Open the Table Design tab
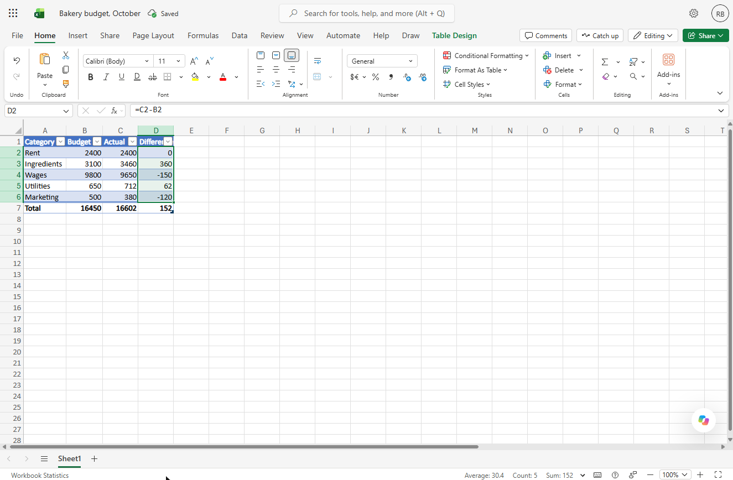Image resolution: width=733 pixels, height=480 pixels. pyautogui.click(x=454, y=35)
